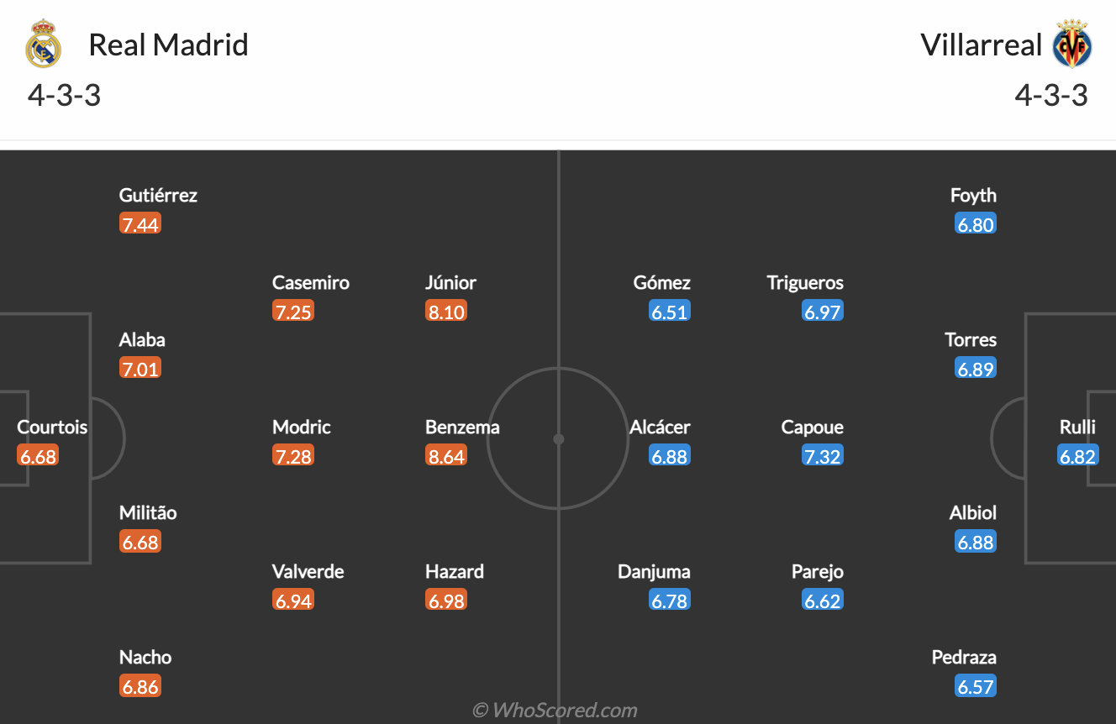Select Pedraza's 6.57 rating badge
Image resolution: width=1116 pixels, height=724 pixels.
(976, 687)
